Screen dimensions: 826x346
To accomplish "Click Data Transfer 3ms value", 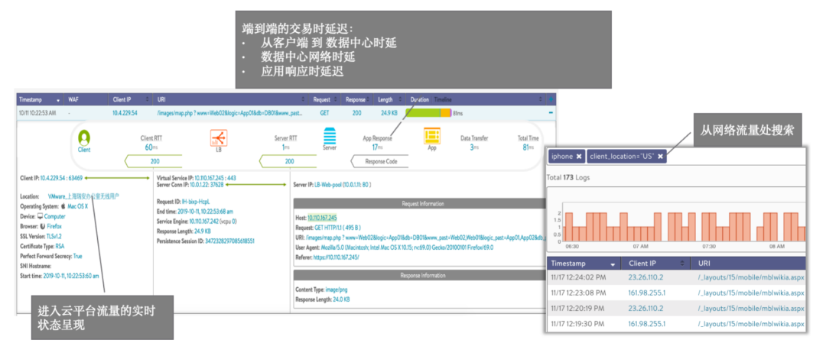I will point(473,147).
